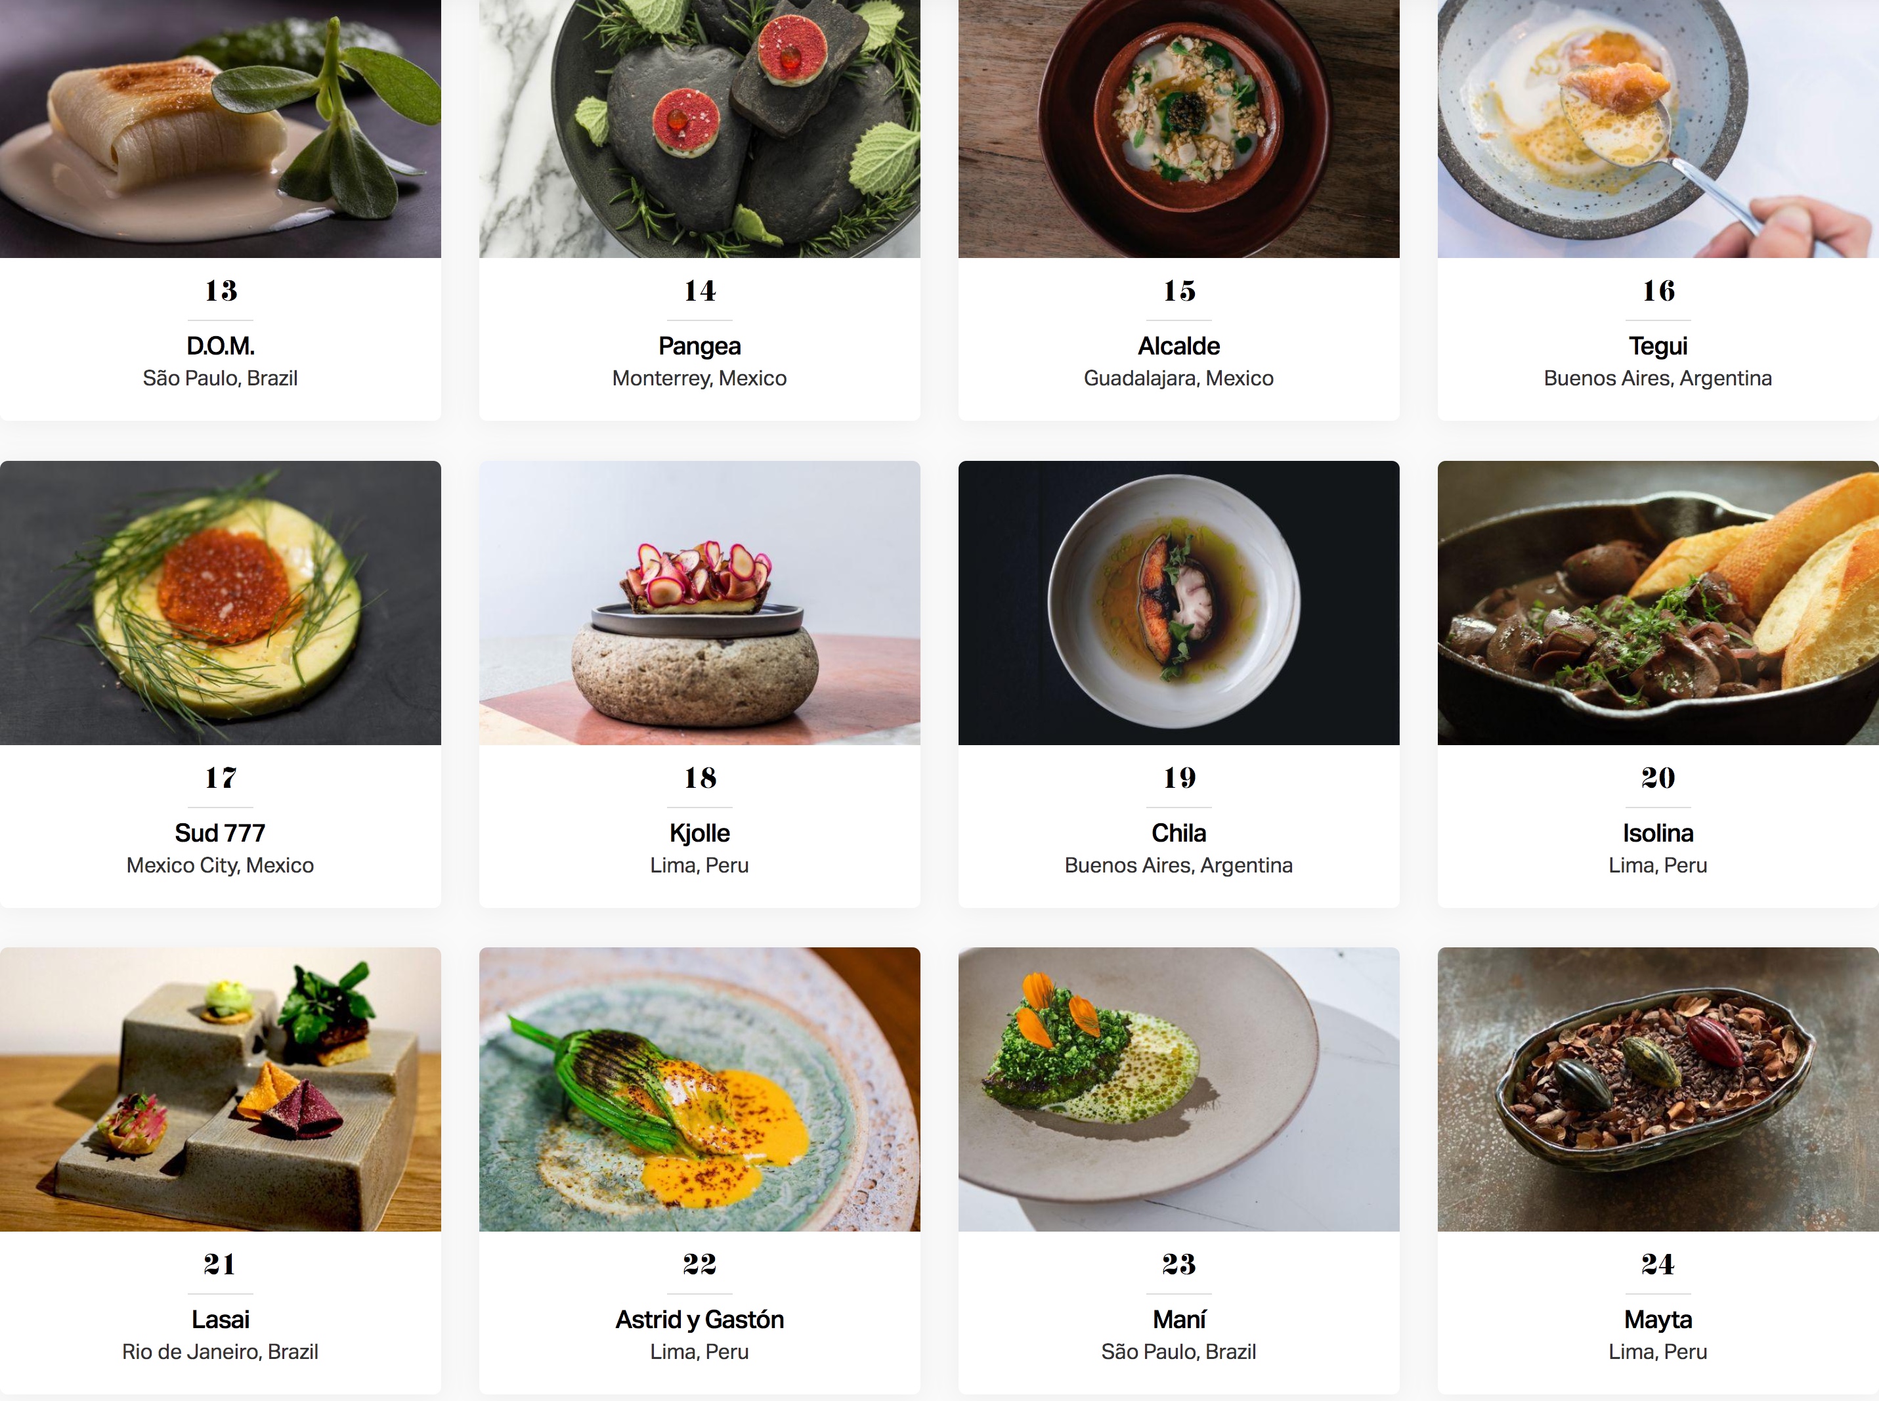Click the Pangea black stone dish photo

point(700,127)
